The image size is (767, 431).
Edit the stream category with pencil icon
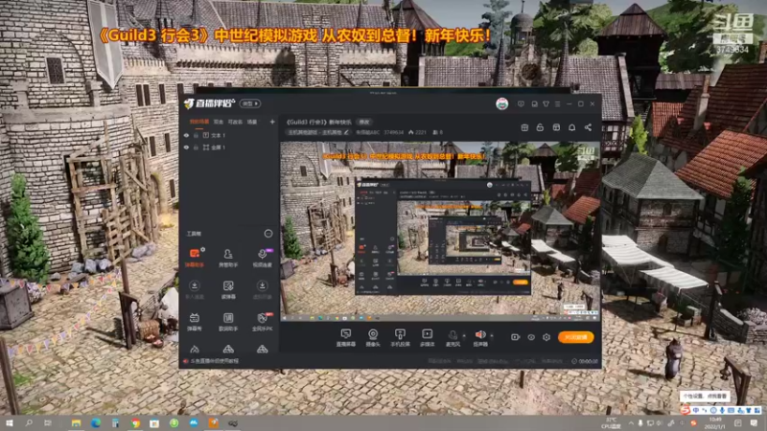tap(346, 132)
